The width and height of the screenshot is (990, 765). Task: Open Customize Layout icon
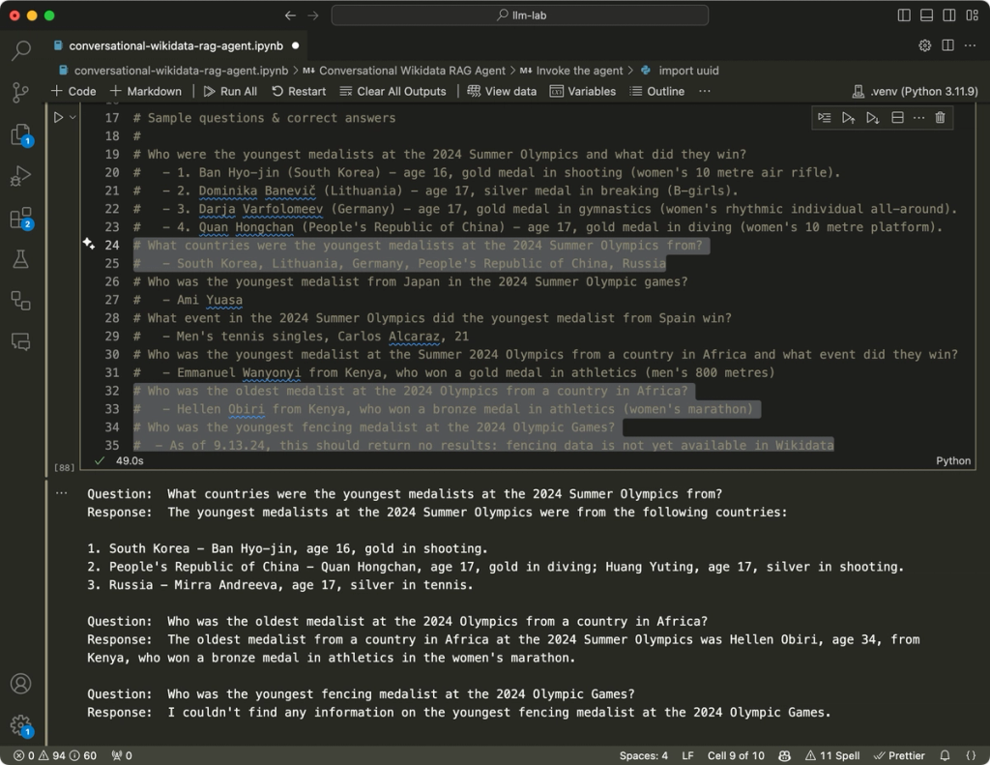(x=972, y=15)
